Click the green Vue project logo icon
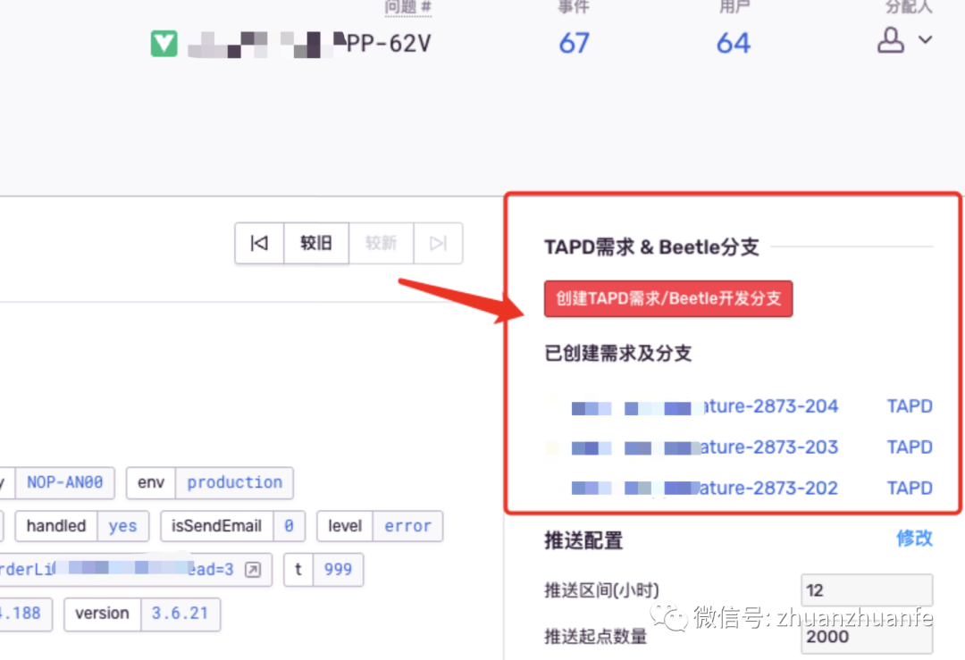Image resolution: width=965 pixels, height=660 pixels. pos(164,44)
